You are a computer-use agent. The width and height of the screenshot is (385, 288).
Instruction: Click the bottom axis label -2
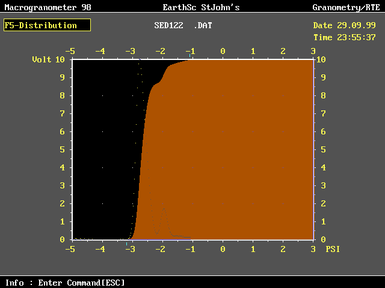pyautogui.click(x=161, y=249)
